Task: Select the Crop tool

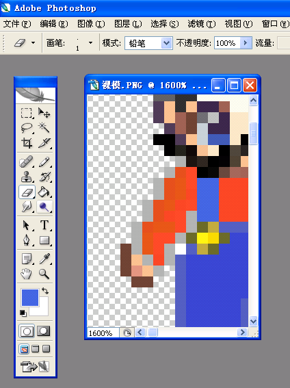Action: [27, 143]
